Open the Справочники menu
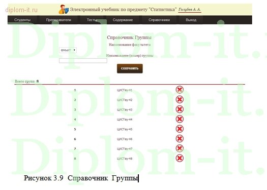267x190 pixels. click(x=159, y=20)
